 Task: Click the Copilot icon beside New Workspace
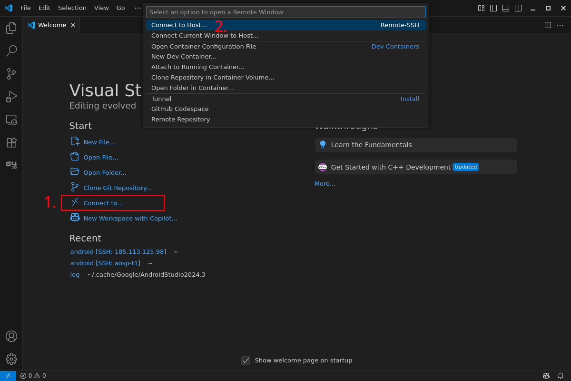(x=75, y=217)
